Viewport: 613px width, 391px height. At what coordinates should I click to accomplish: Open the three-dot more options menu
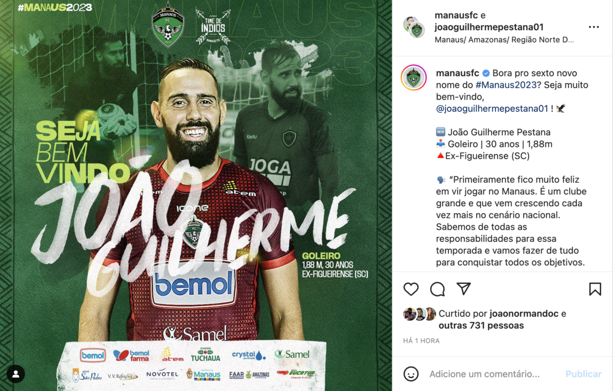tap(594, 27)
